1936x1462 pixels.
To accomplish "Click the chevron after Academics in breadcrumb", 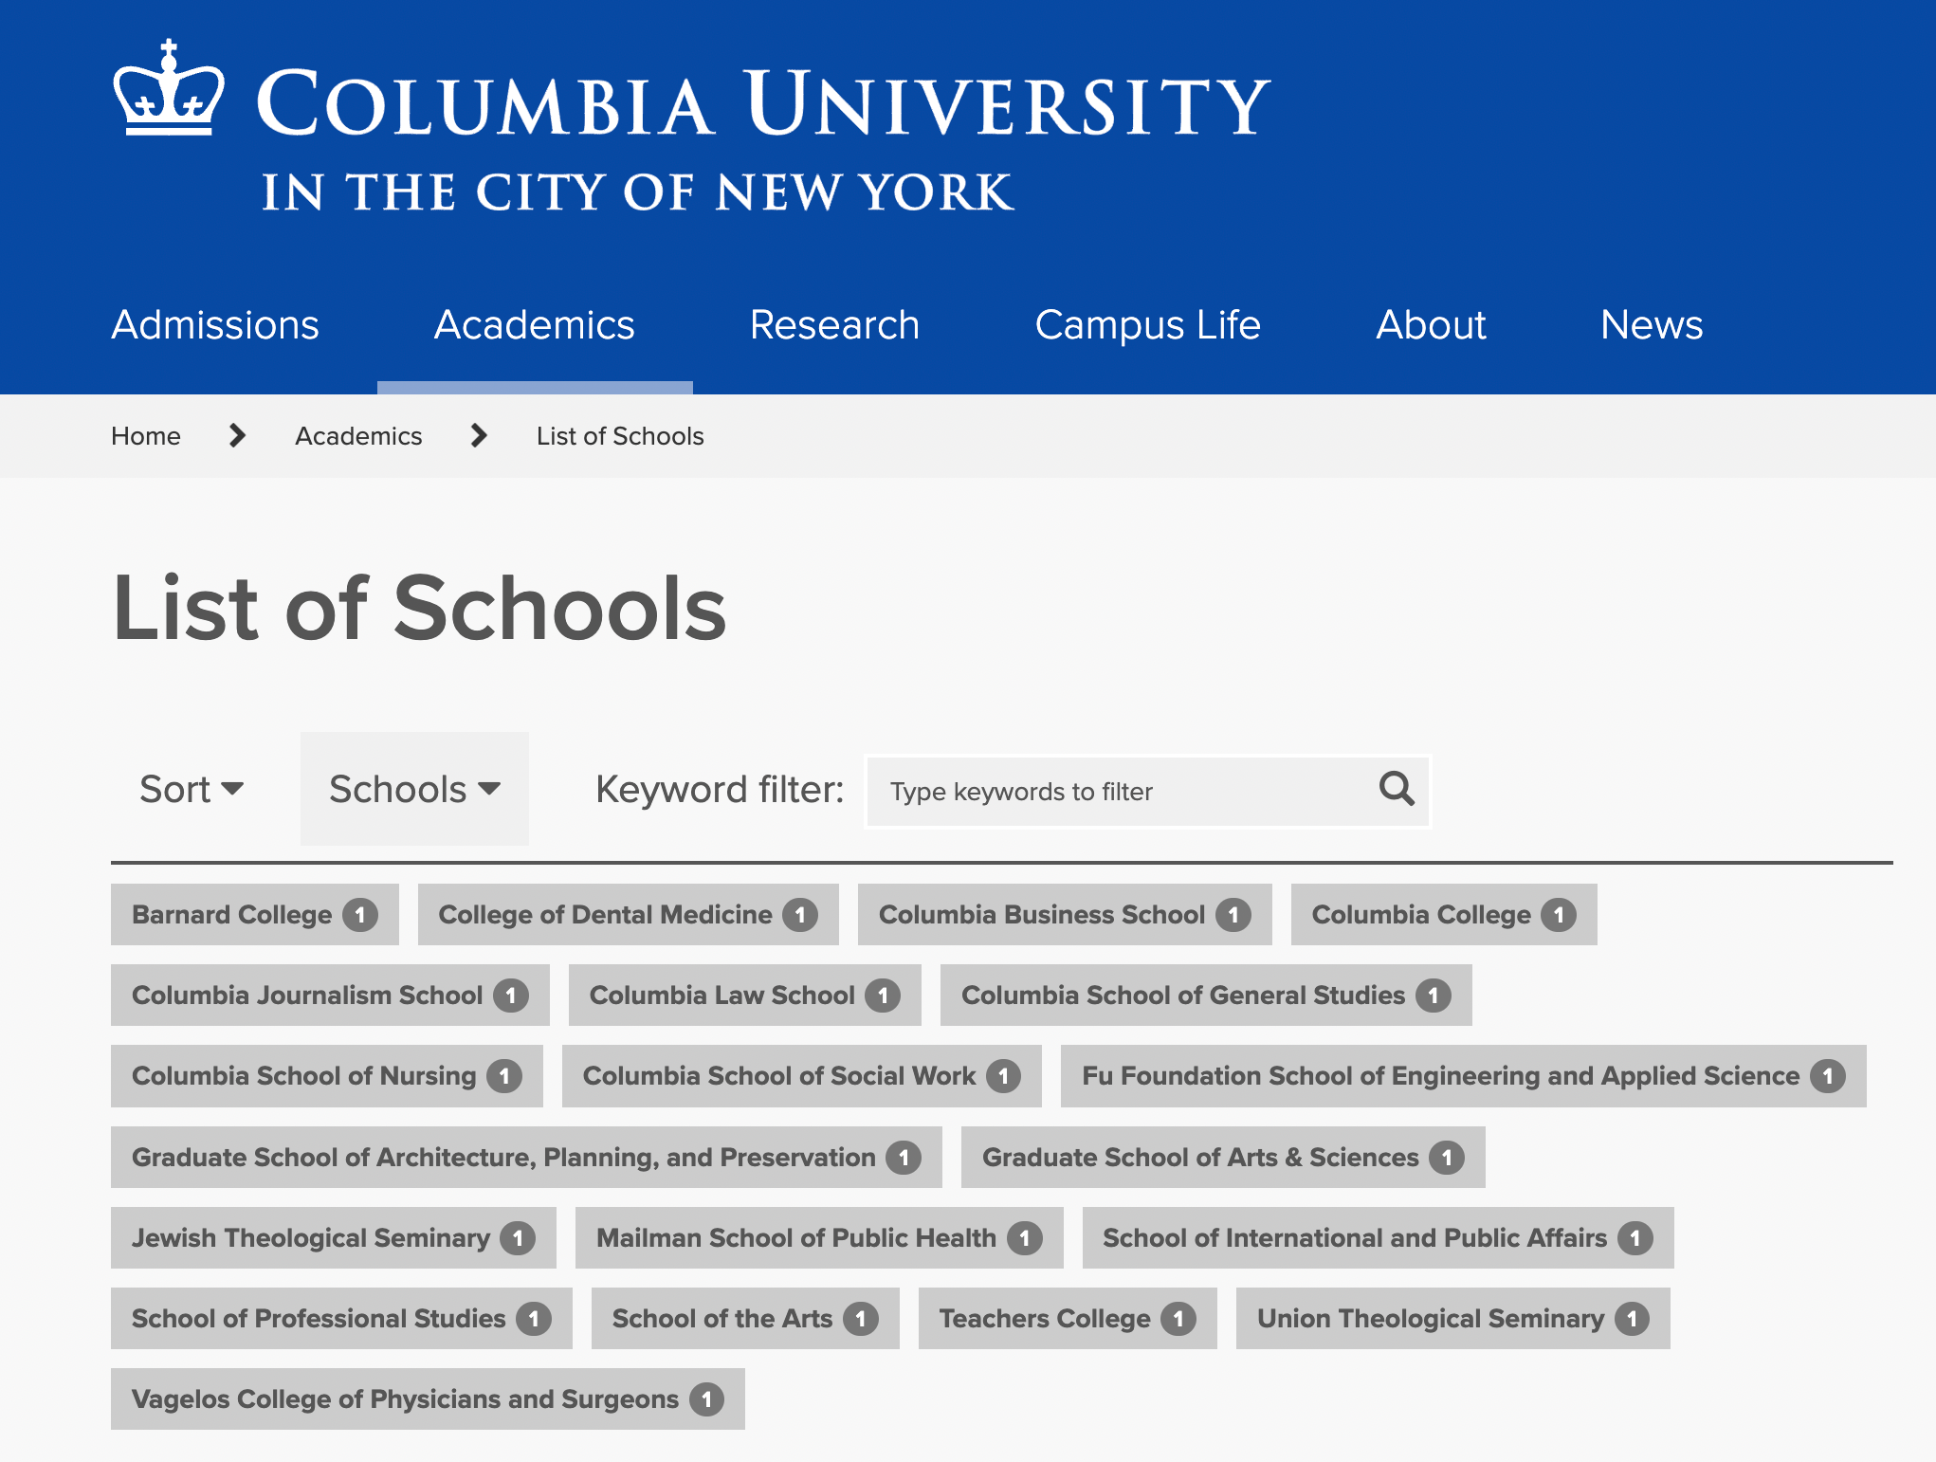I will coord(480,435).
